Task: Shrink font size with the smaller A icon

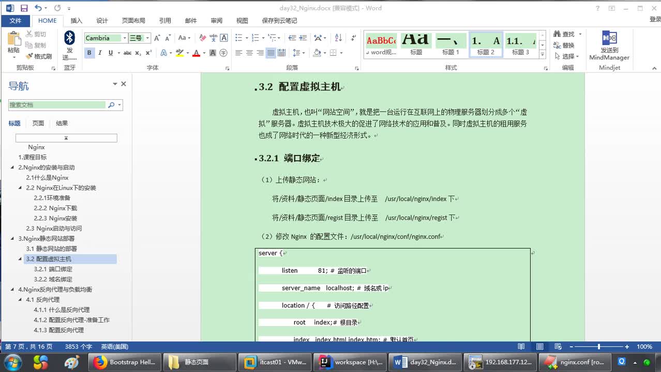Action: click(x=169, y=38)
